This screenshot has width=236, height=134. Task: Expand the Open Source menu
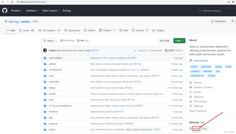click(x=51, y=11)
